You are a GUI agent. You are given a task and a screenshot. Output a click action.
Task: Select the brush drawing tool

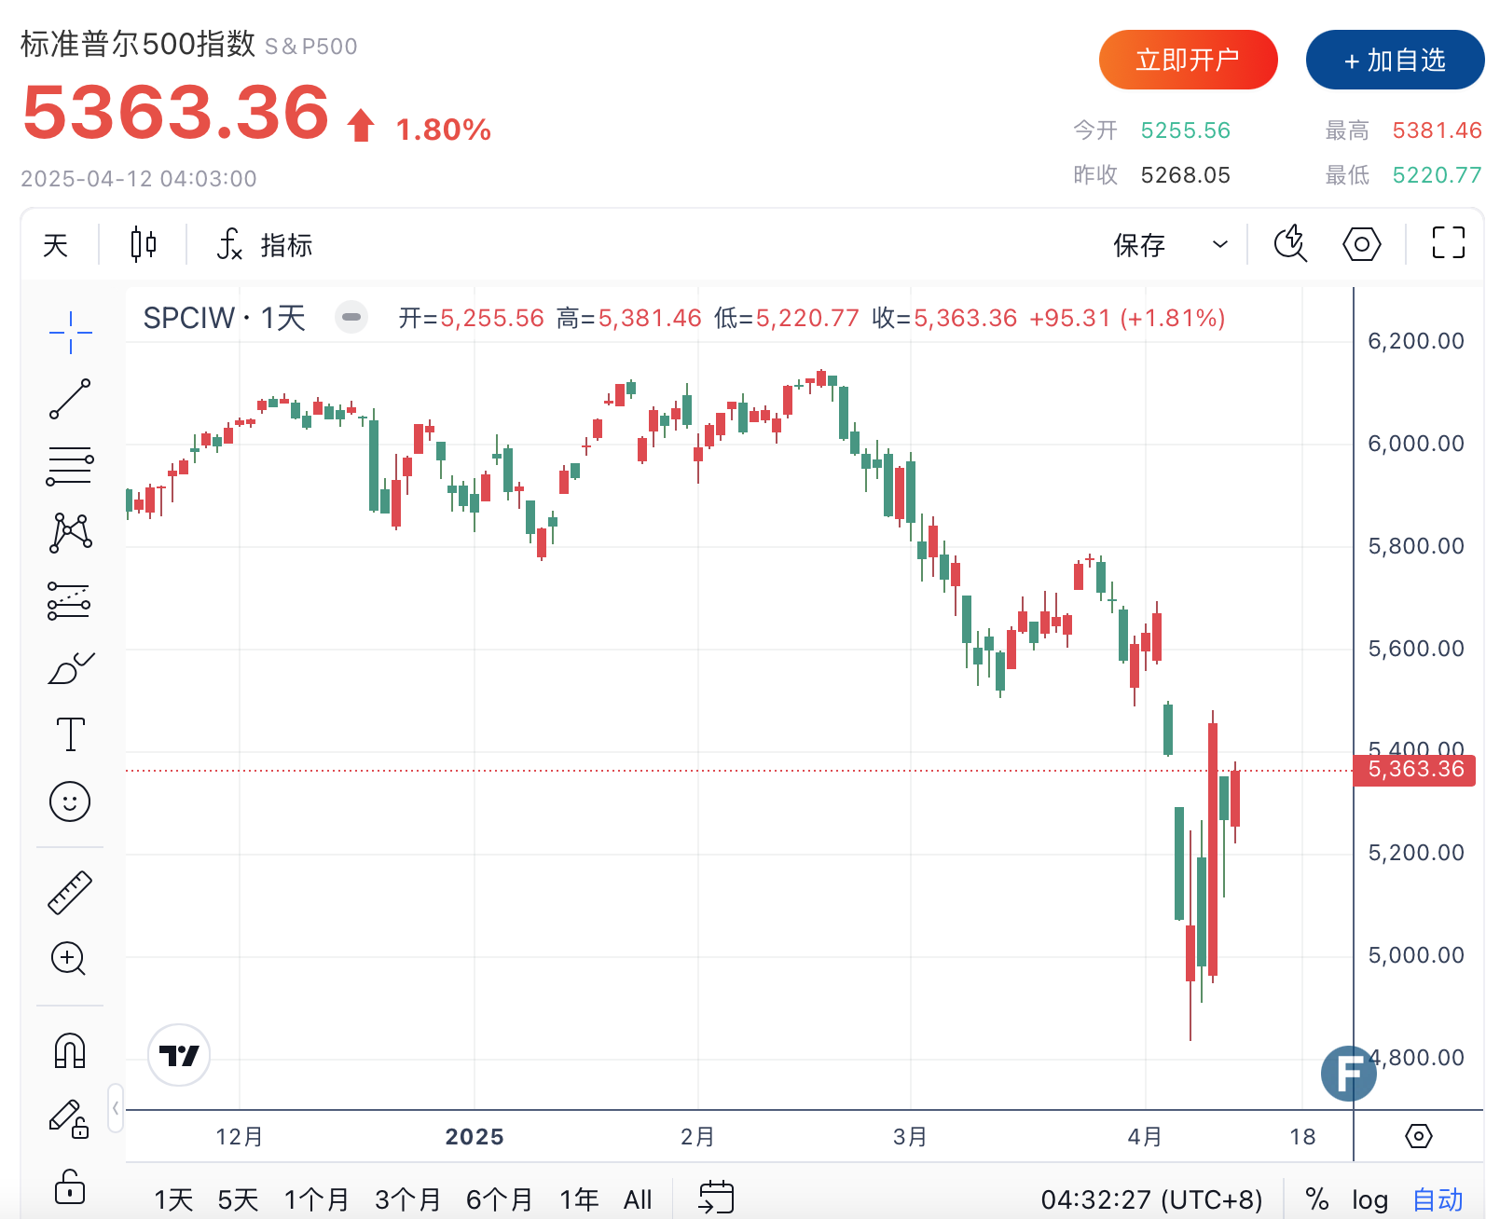[70, 667]
